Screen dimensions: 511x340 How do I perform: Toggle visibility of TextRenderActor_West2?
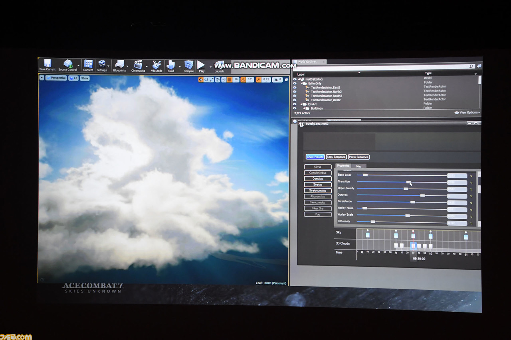[295, 100]
